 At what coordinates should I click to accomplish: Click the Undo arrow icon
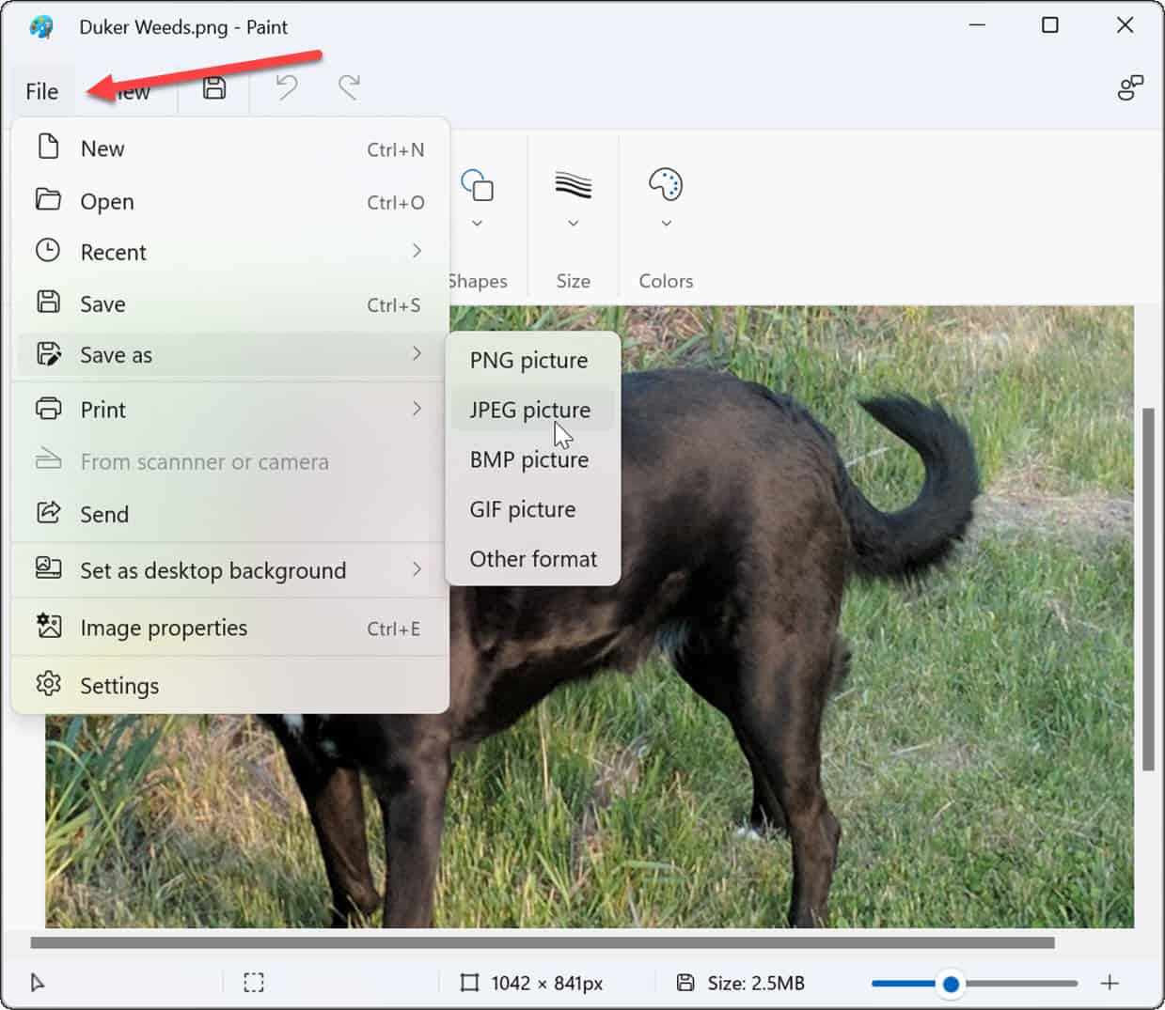[286, 88]
